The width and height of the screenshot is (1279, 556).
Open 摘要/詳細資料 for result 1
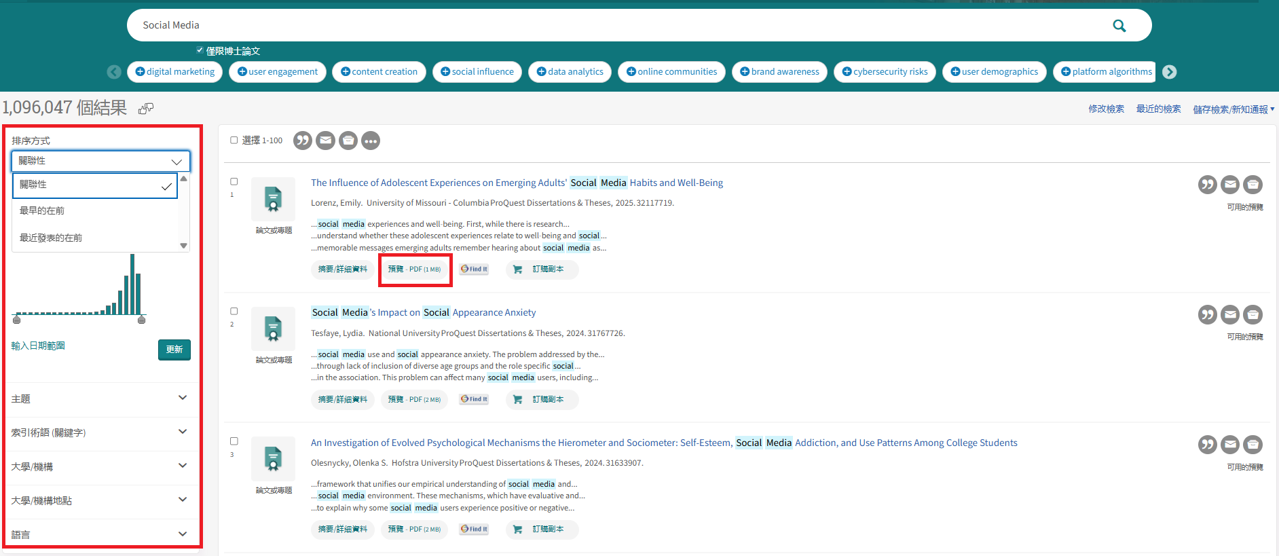[343, 270]
